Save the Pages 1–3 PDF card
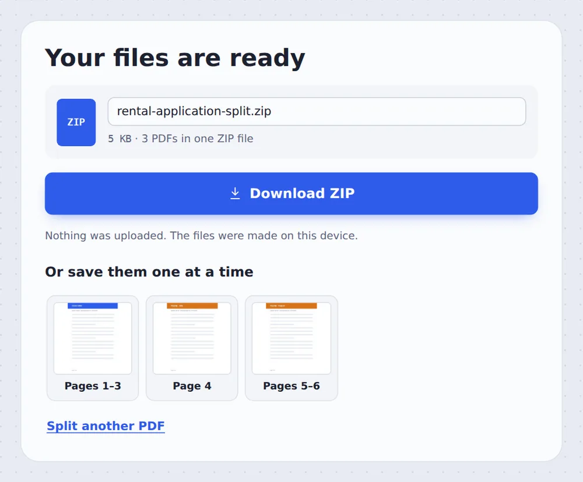The image size is (583, 482). tap(93, 348)
